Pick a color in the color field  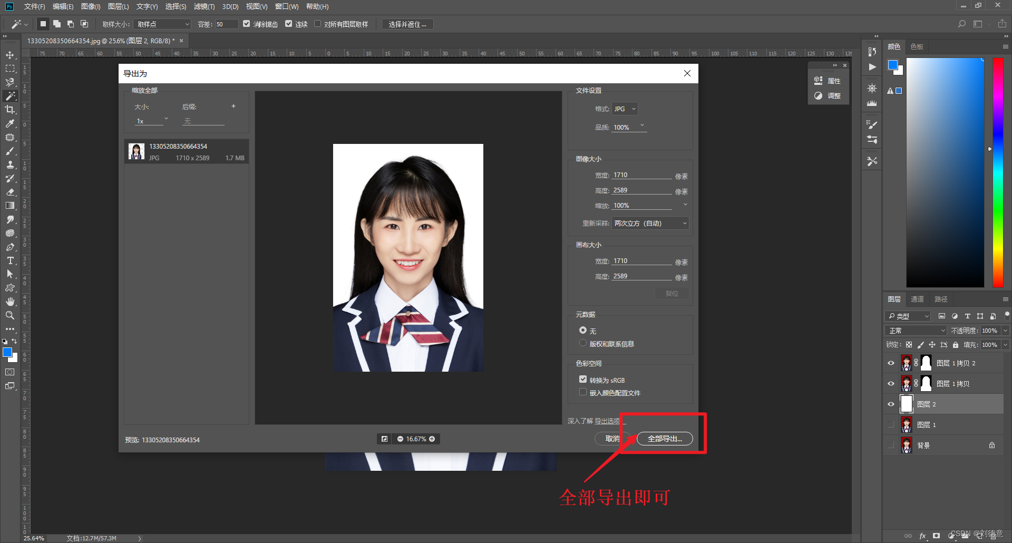pyautogui.click(x=945, y=172)
